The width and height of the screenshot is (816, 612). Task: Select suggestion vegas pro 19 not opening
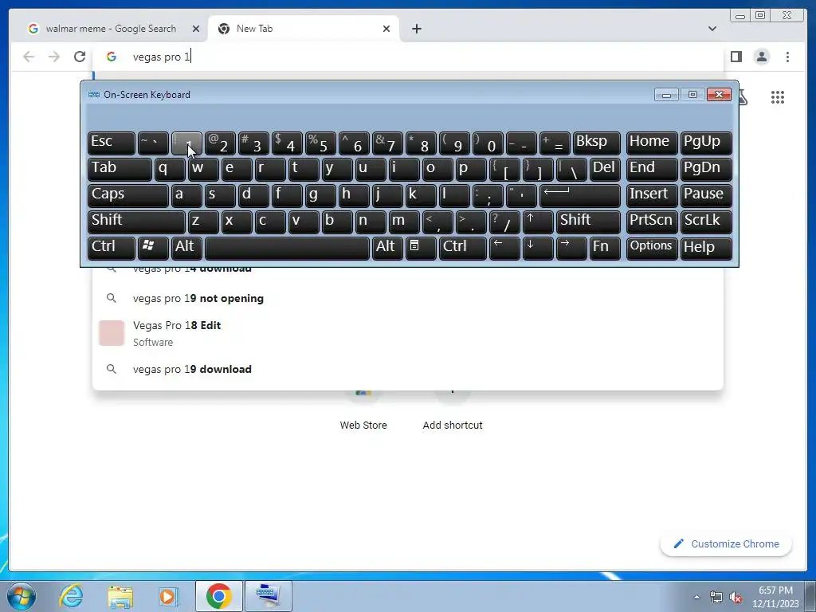pos(409,298)
